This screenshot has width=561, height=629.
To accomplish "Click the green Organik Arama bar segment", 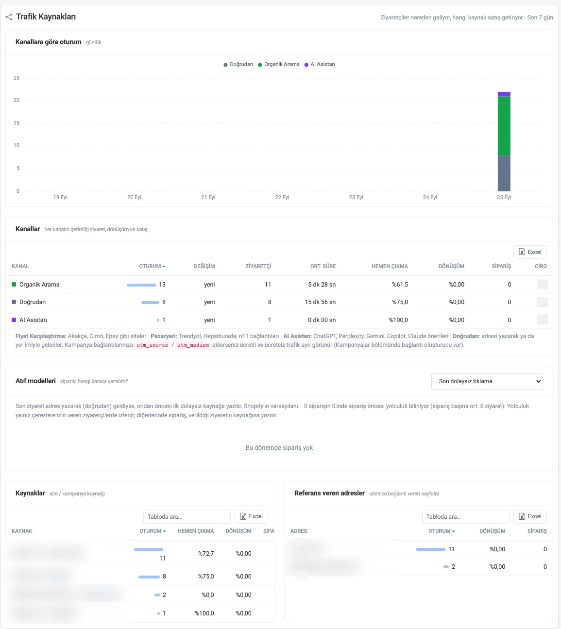I will [x=504, y=126].
